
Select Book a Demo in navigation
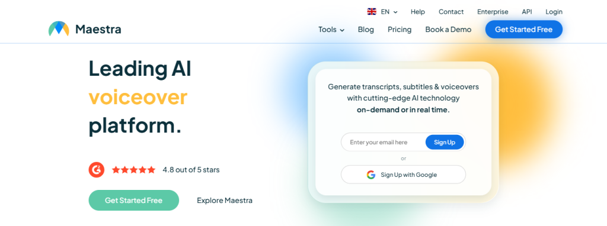(448, 30)
